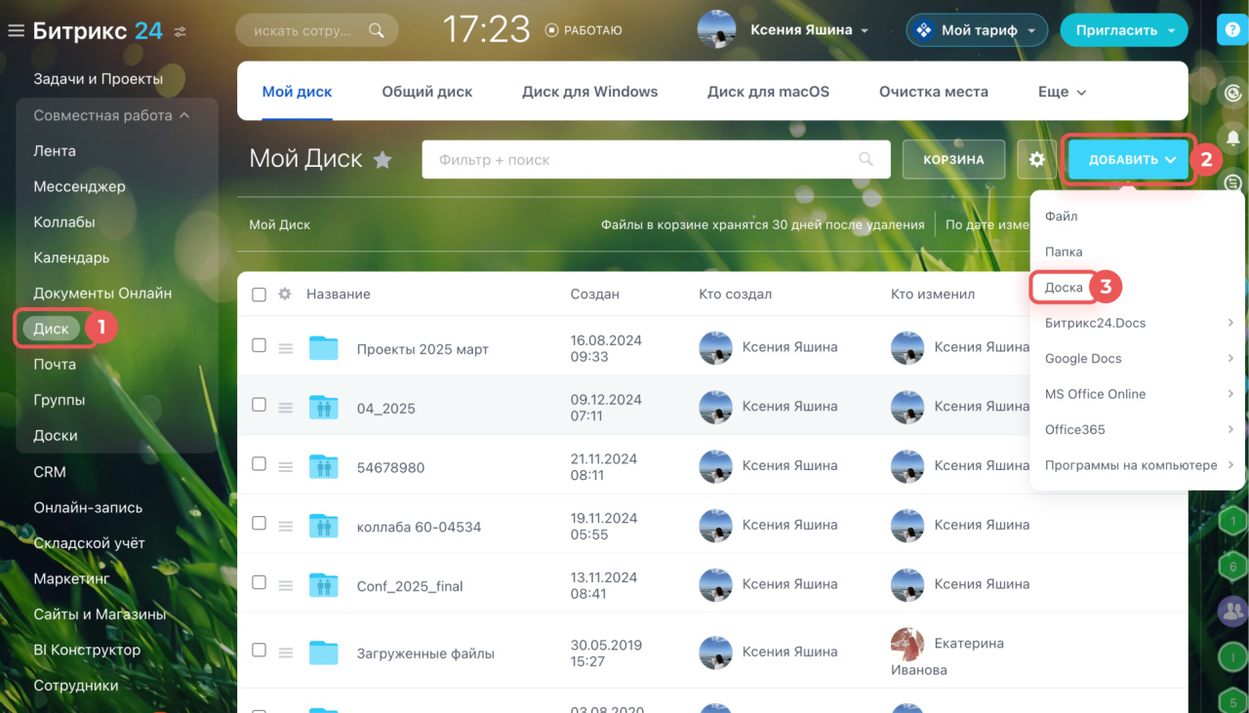Open Документы Онлайн in the left menu
The width and height of the screenshot is (1249, 713).
(102, 293)
